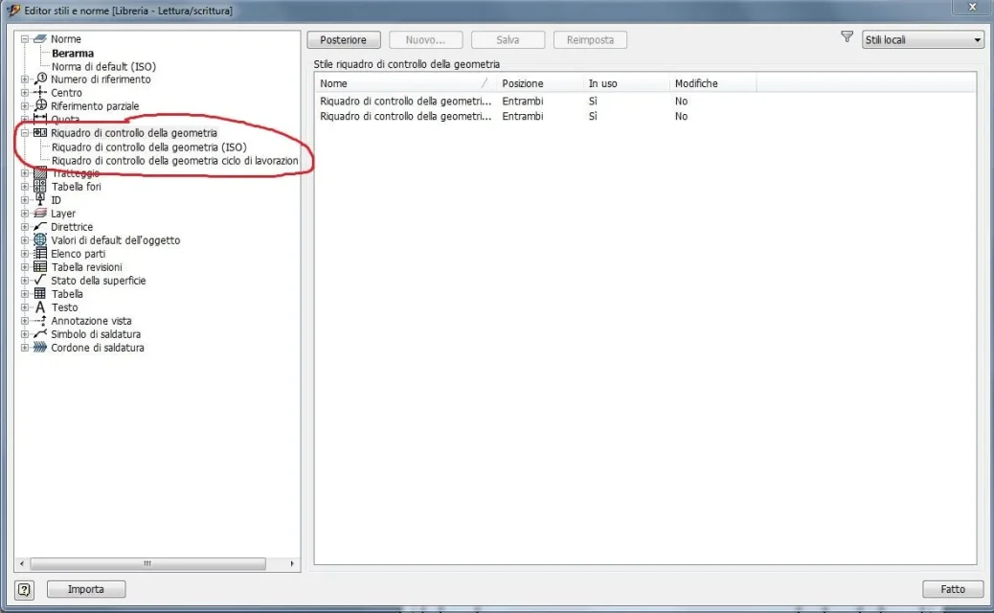
Task: Sort by the Nome column header
Action: (x=405, y=83)
